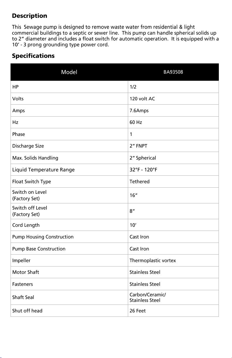The height and width of the screenshot is (358, 232).
Task: Click the 26 Feet shut off head value
Action: [x=138, y=311]
